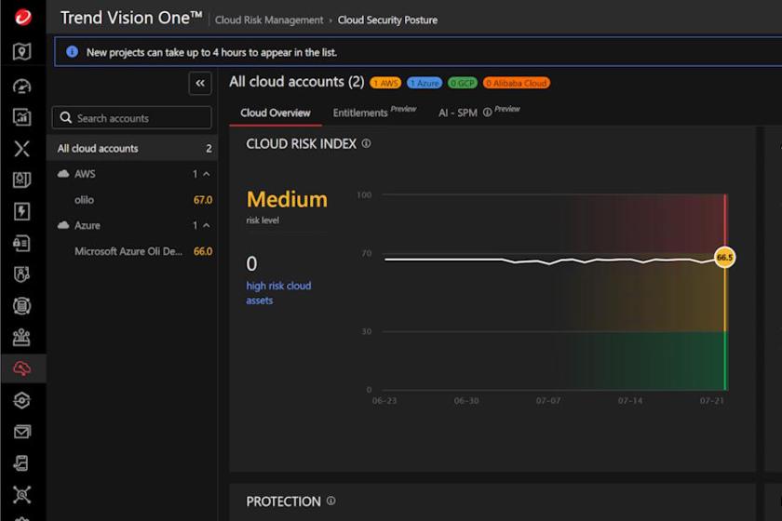The image size is (782, 521).
Task: Open the shield with person sidebar icon
Action: [x=22, y=274]
